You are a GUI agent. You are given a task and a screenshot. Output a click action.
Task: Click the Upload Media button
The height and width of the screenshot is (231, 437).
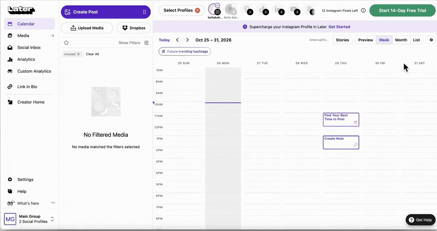pyautogui.click(x=87, y=28)
